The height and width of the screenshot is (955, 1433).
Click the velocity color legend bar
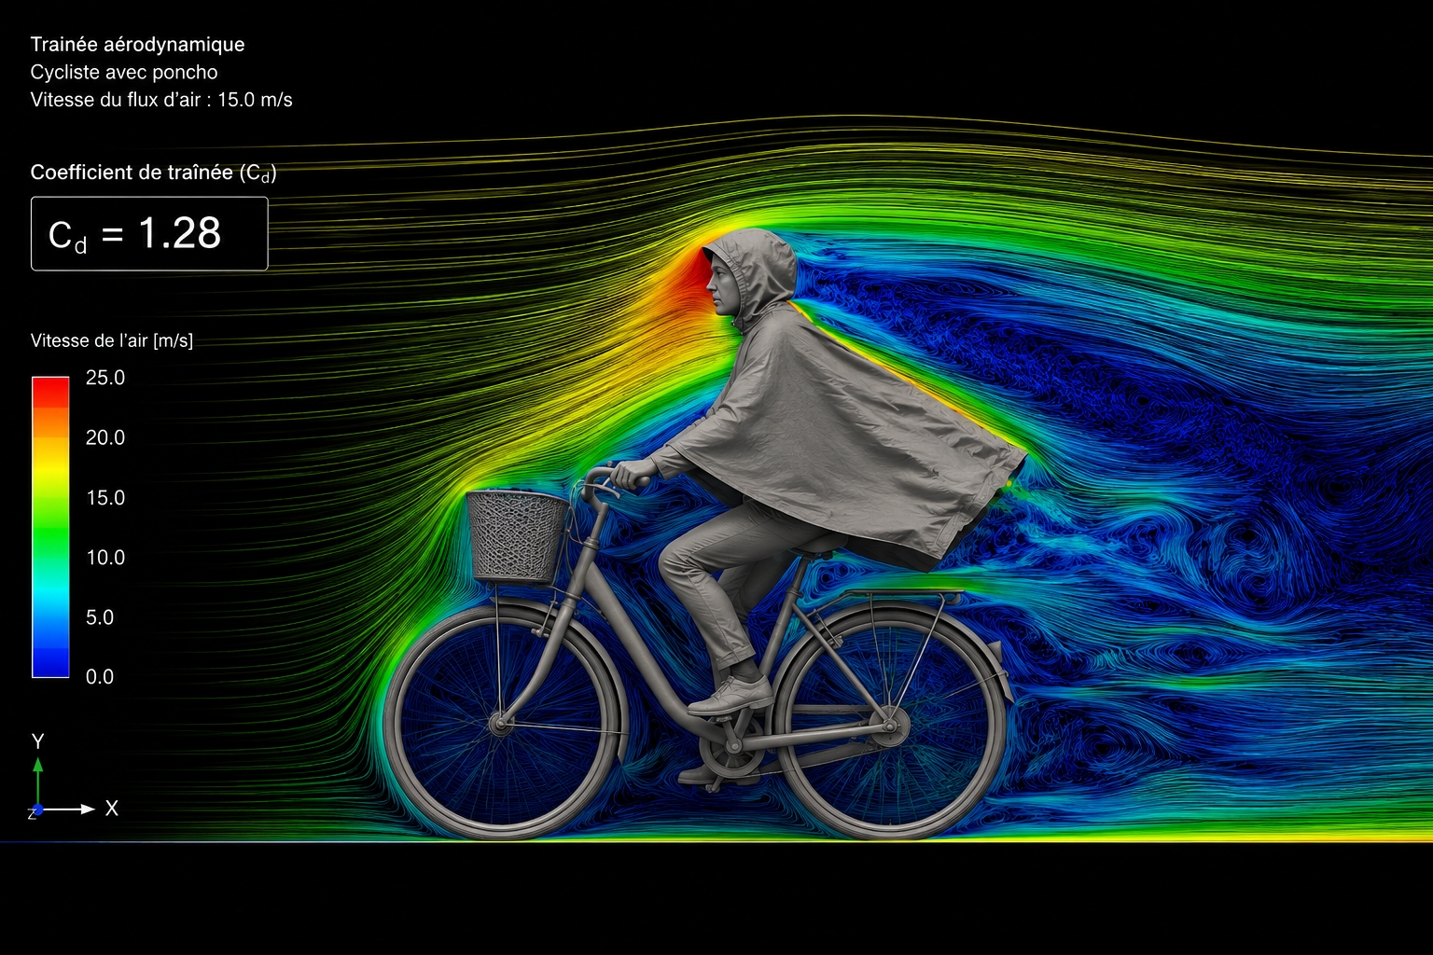50,527
